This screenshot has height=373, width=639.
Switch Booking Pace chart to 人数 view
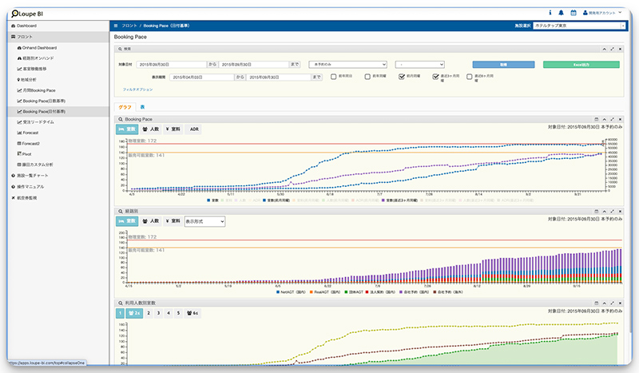coord(152,129)
